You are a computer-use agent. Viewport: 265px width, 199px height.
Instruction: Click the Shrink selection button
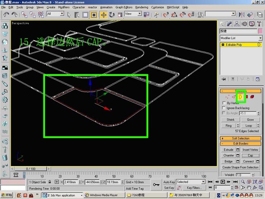[x=230, y=120]
